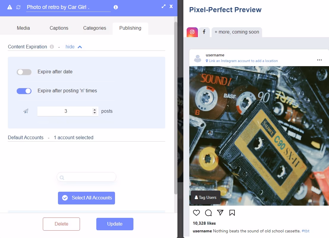Increase posts count with stepper arrow

pyautogui.click(x=95, y=110)
